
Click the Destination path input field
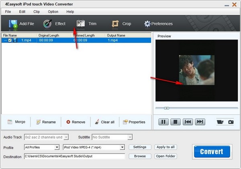pyautogui.click(x=74, y=156)
